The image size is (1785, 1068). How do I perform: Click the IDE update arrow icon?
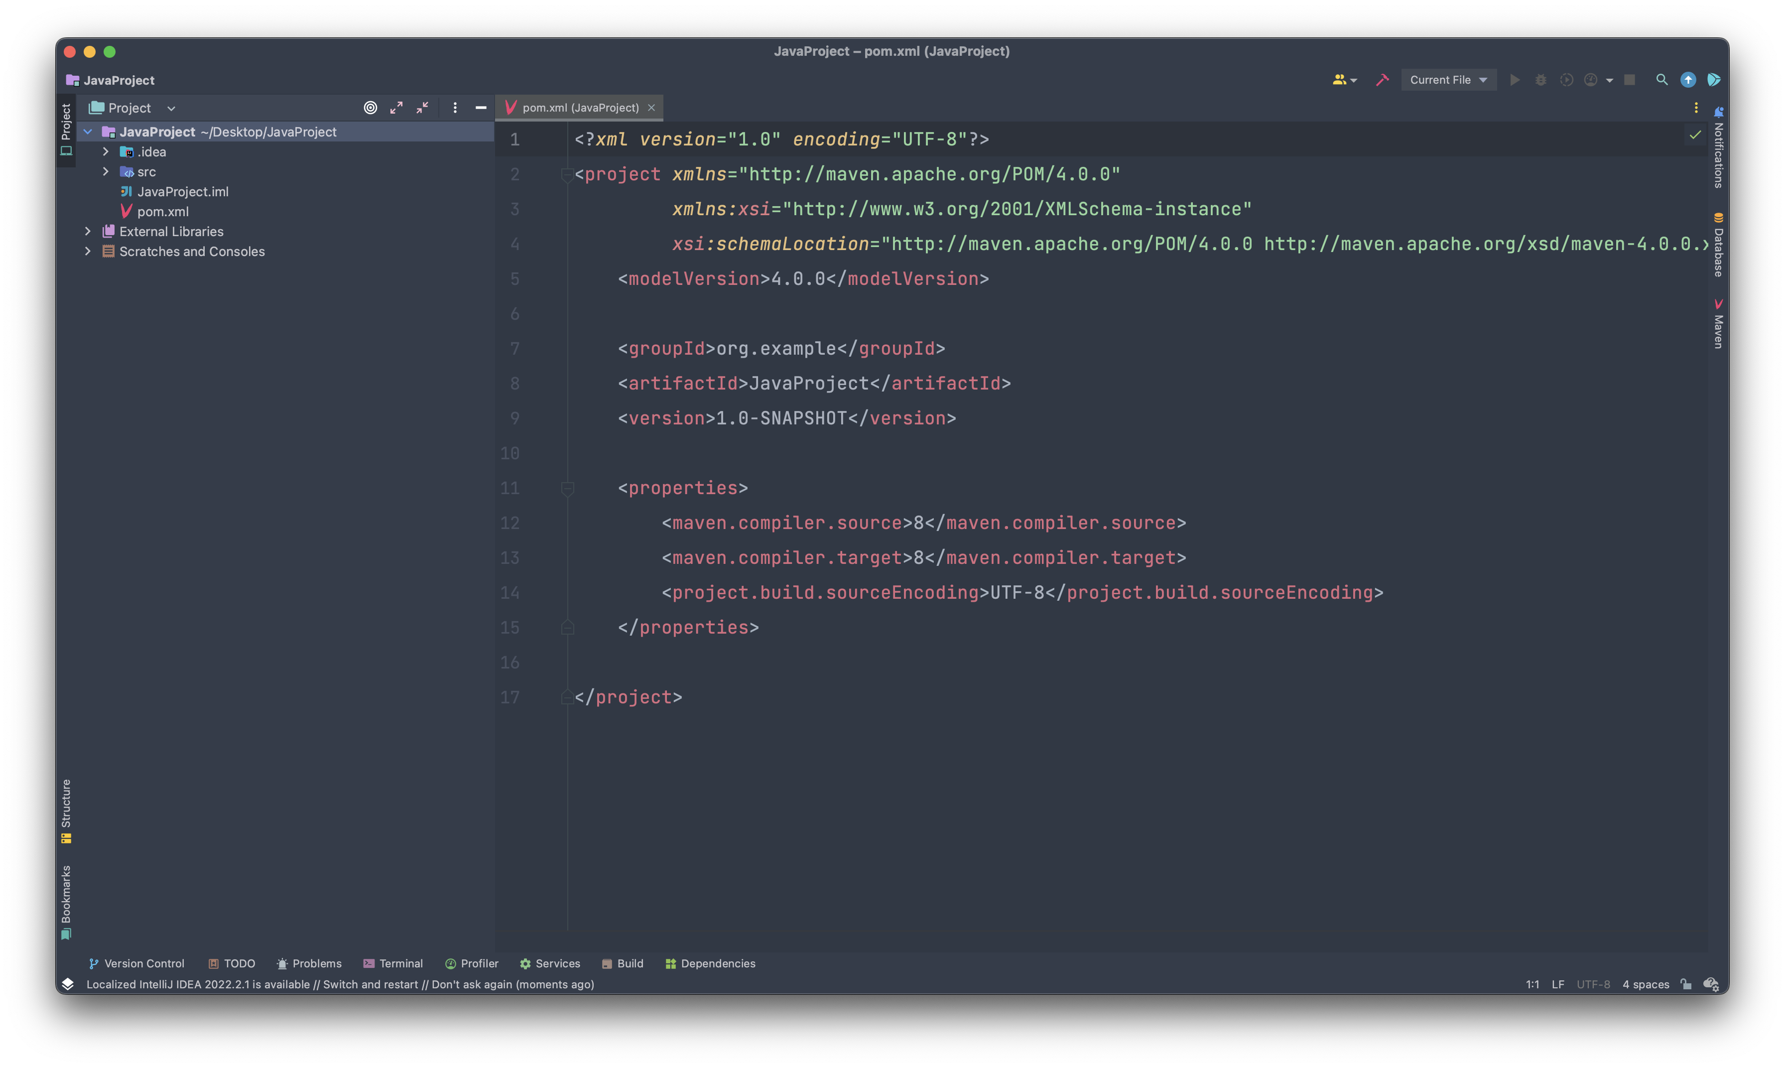1688,80
